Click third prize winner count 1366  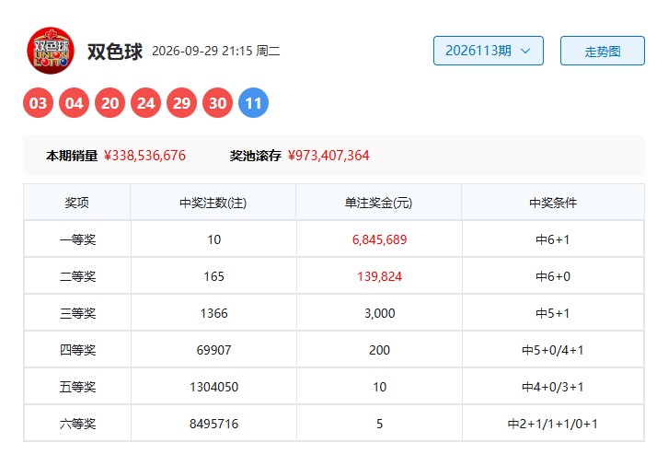click(213, 313)
